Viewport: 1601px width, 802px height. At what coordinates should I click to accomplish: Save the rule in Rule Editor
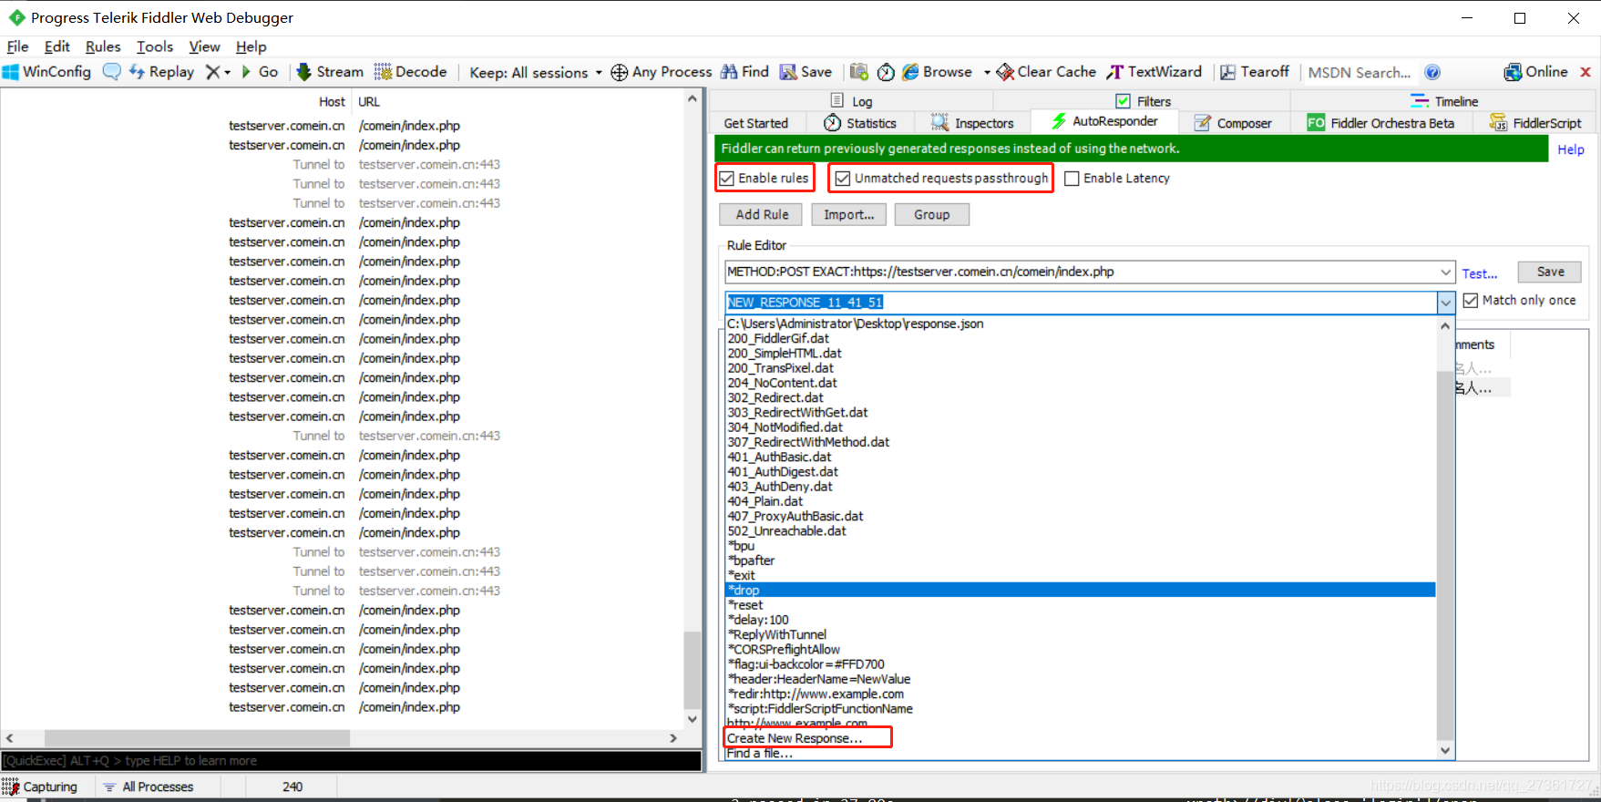pos(1550,272)
